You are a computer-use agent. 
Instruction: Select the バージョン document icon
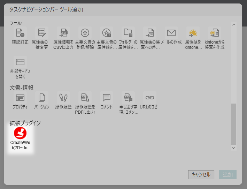click(x=42, y=98)
